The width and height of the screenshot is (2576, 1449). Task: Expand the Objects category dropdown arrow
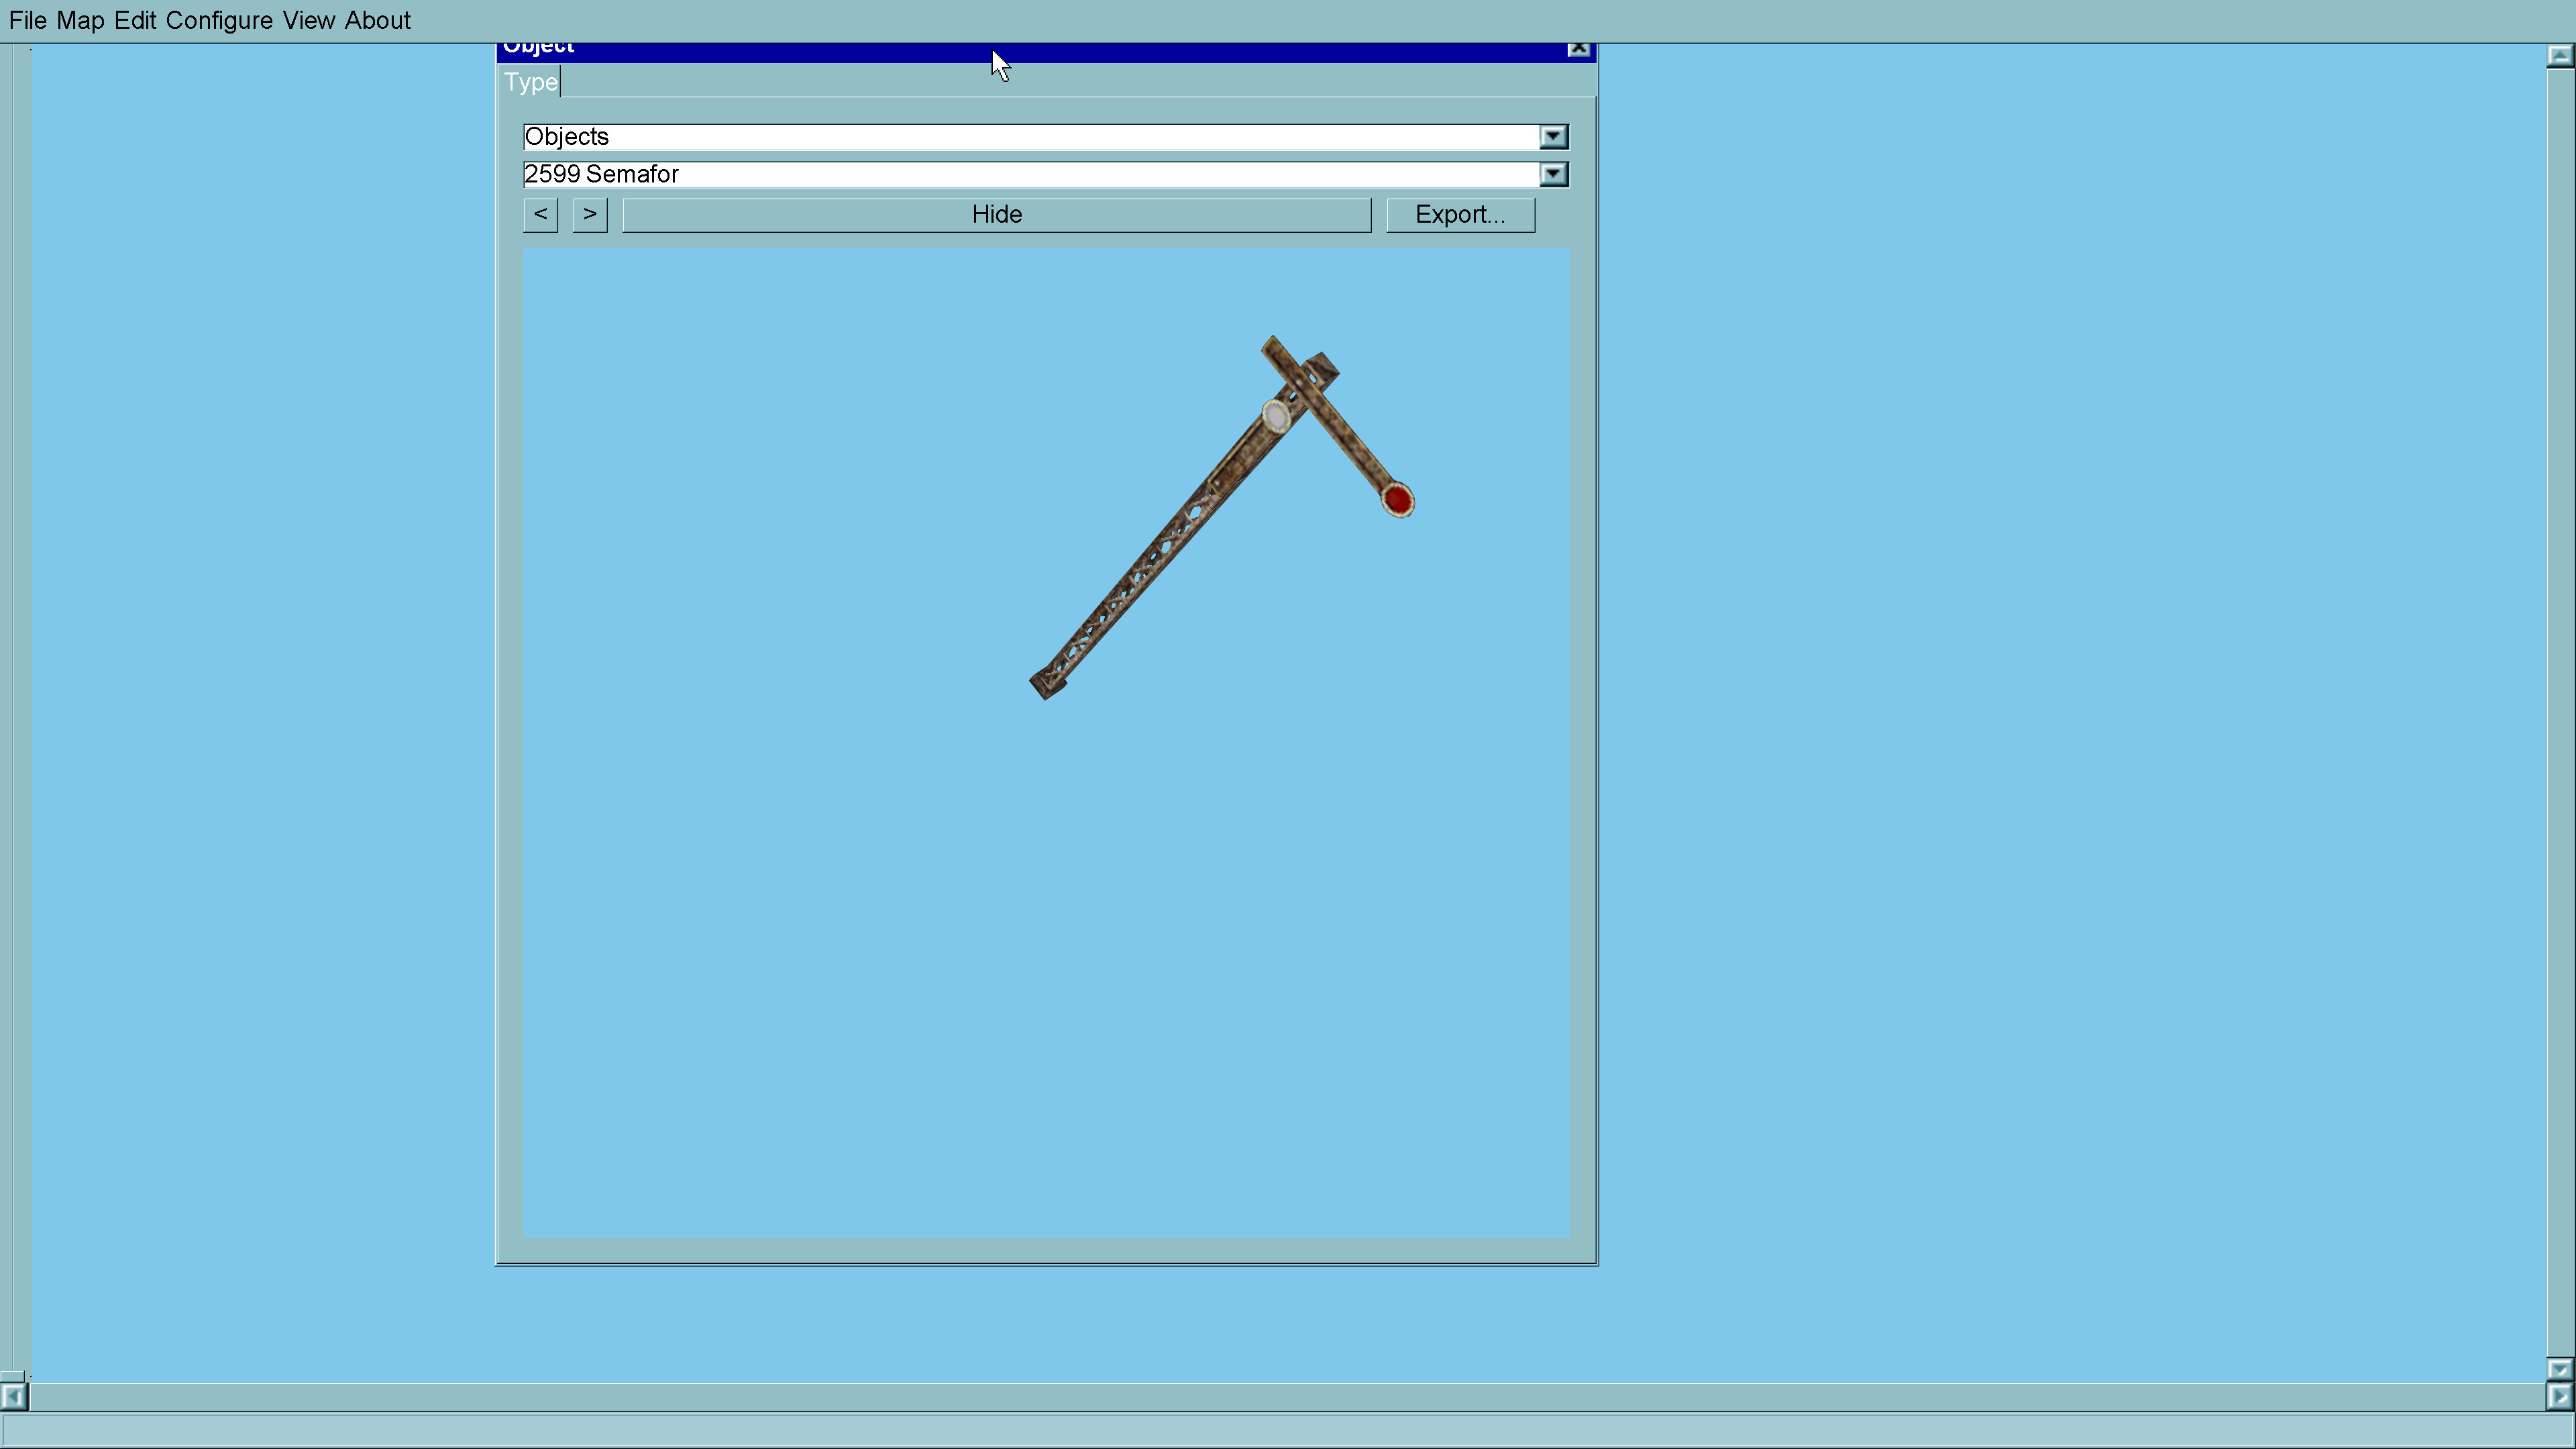[x=1552, y=136]
